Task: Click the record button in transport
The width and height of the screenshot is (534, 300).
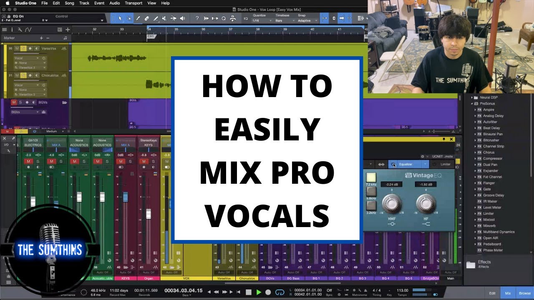Action: (268, 292)
